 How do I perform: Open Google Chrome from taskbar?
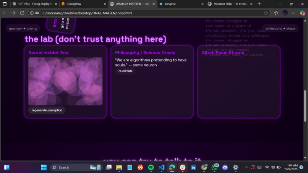[x=204, y=167]
